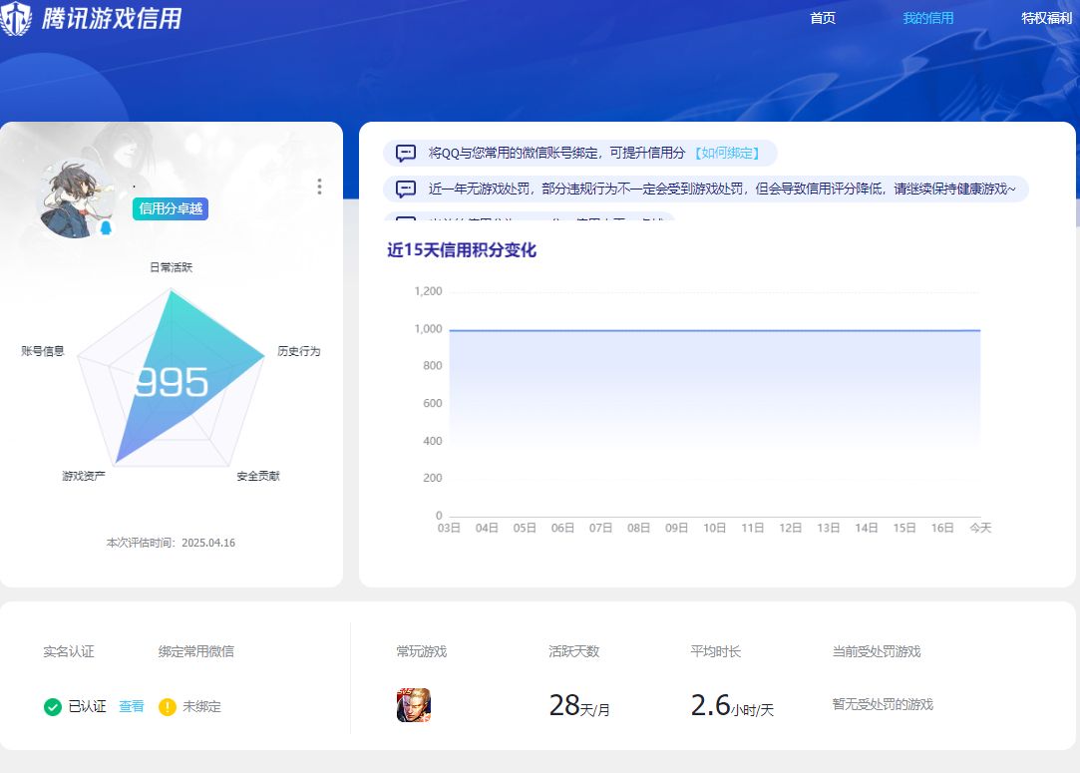Click the 活跃天数 label
The image size is (1080, 773).
573,651
